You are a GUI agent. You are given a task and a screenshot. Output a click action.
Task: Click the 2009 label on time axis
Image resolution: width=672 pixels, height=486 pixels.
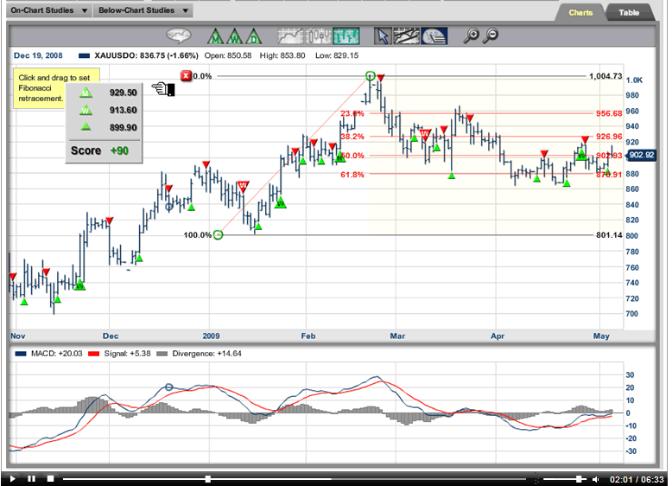coord(211,336)
